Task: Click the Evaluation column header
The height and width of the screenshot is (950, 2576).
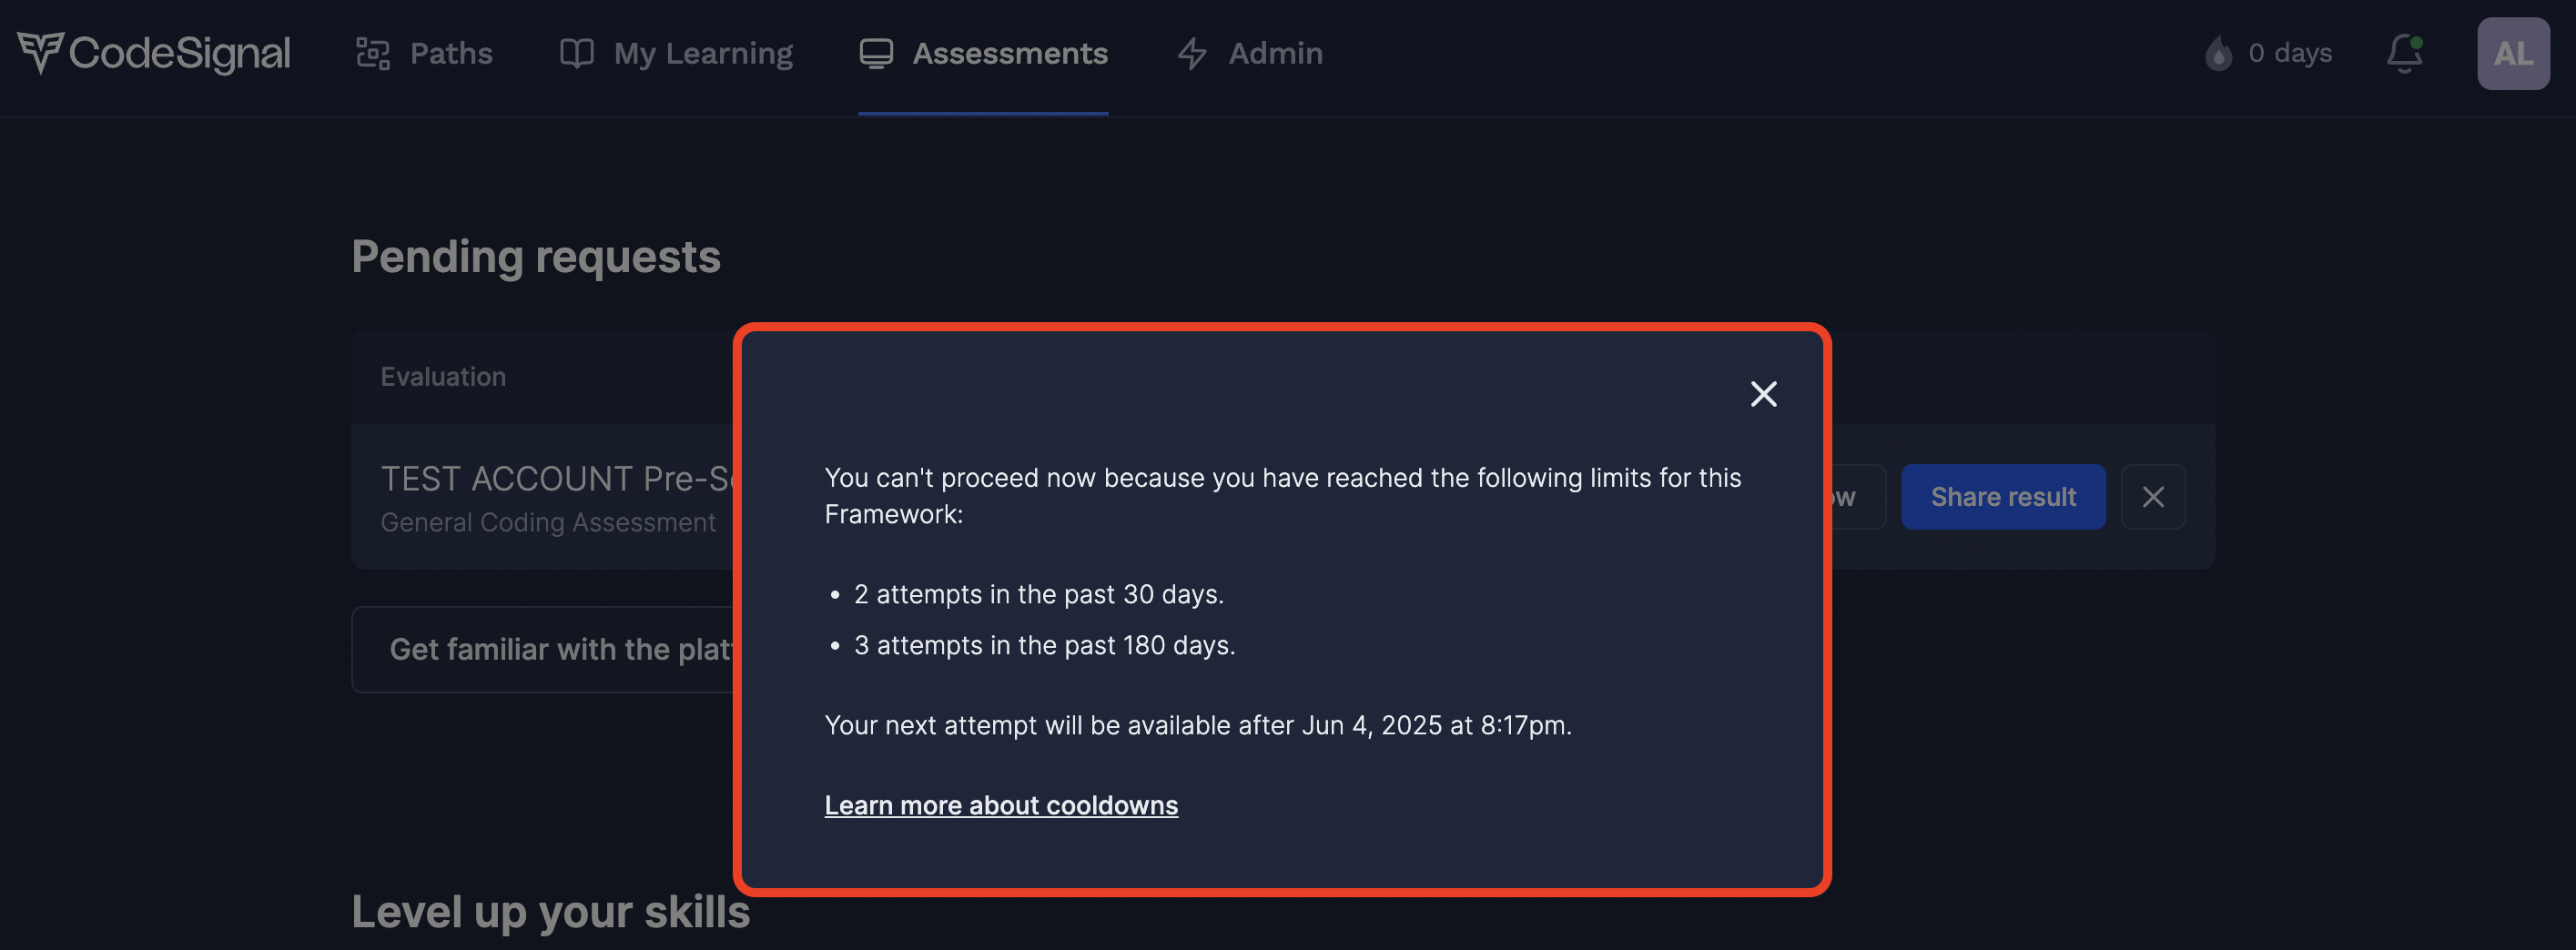Action: tap(443, 377)
